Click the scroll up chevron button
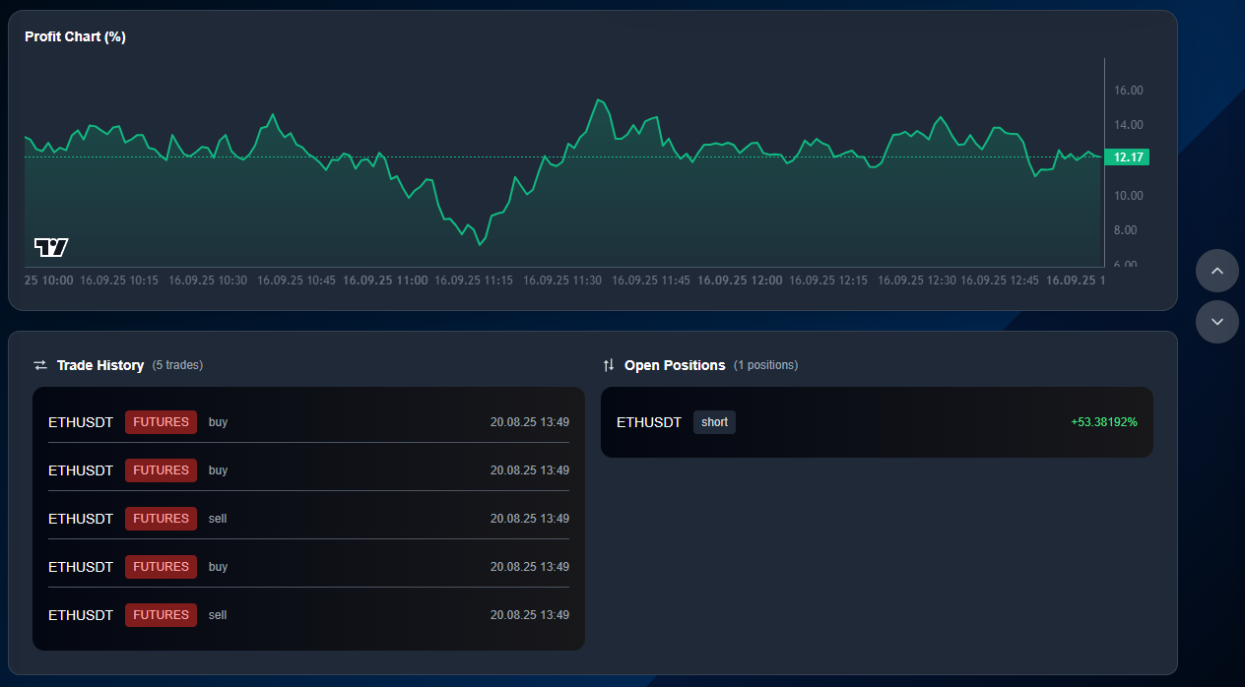The width and height of the screenshot is (1245, 687). [1217, 271]
